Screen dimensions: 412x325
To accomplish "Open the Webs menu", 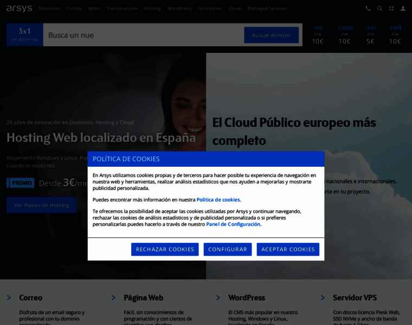I will [94, 9].
